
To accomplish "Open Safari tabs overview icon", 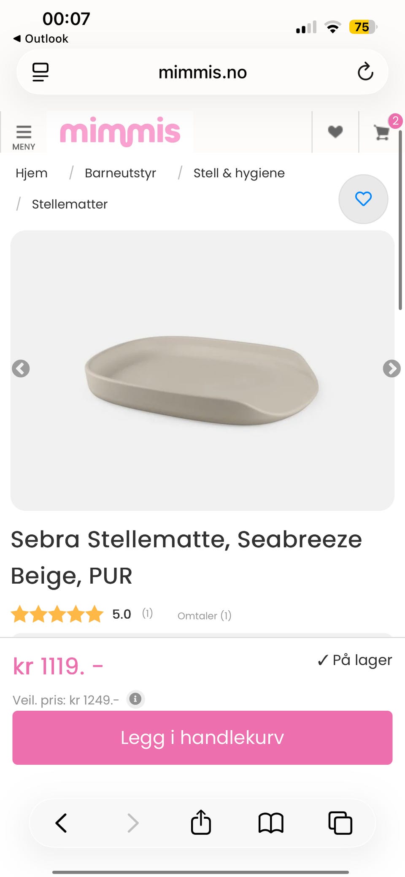I will coord(340,823).
